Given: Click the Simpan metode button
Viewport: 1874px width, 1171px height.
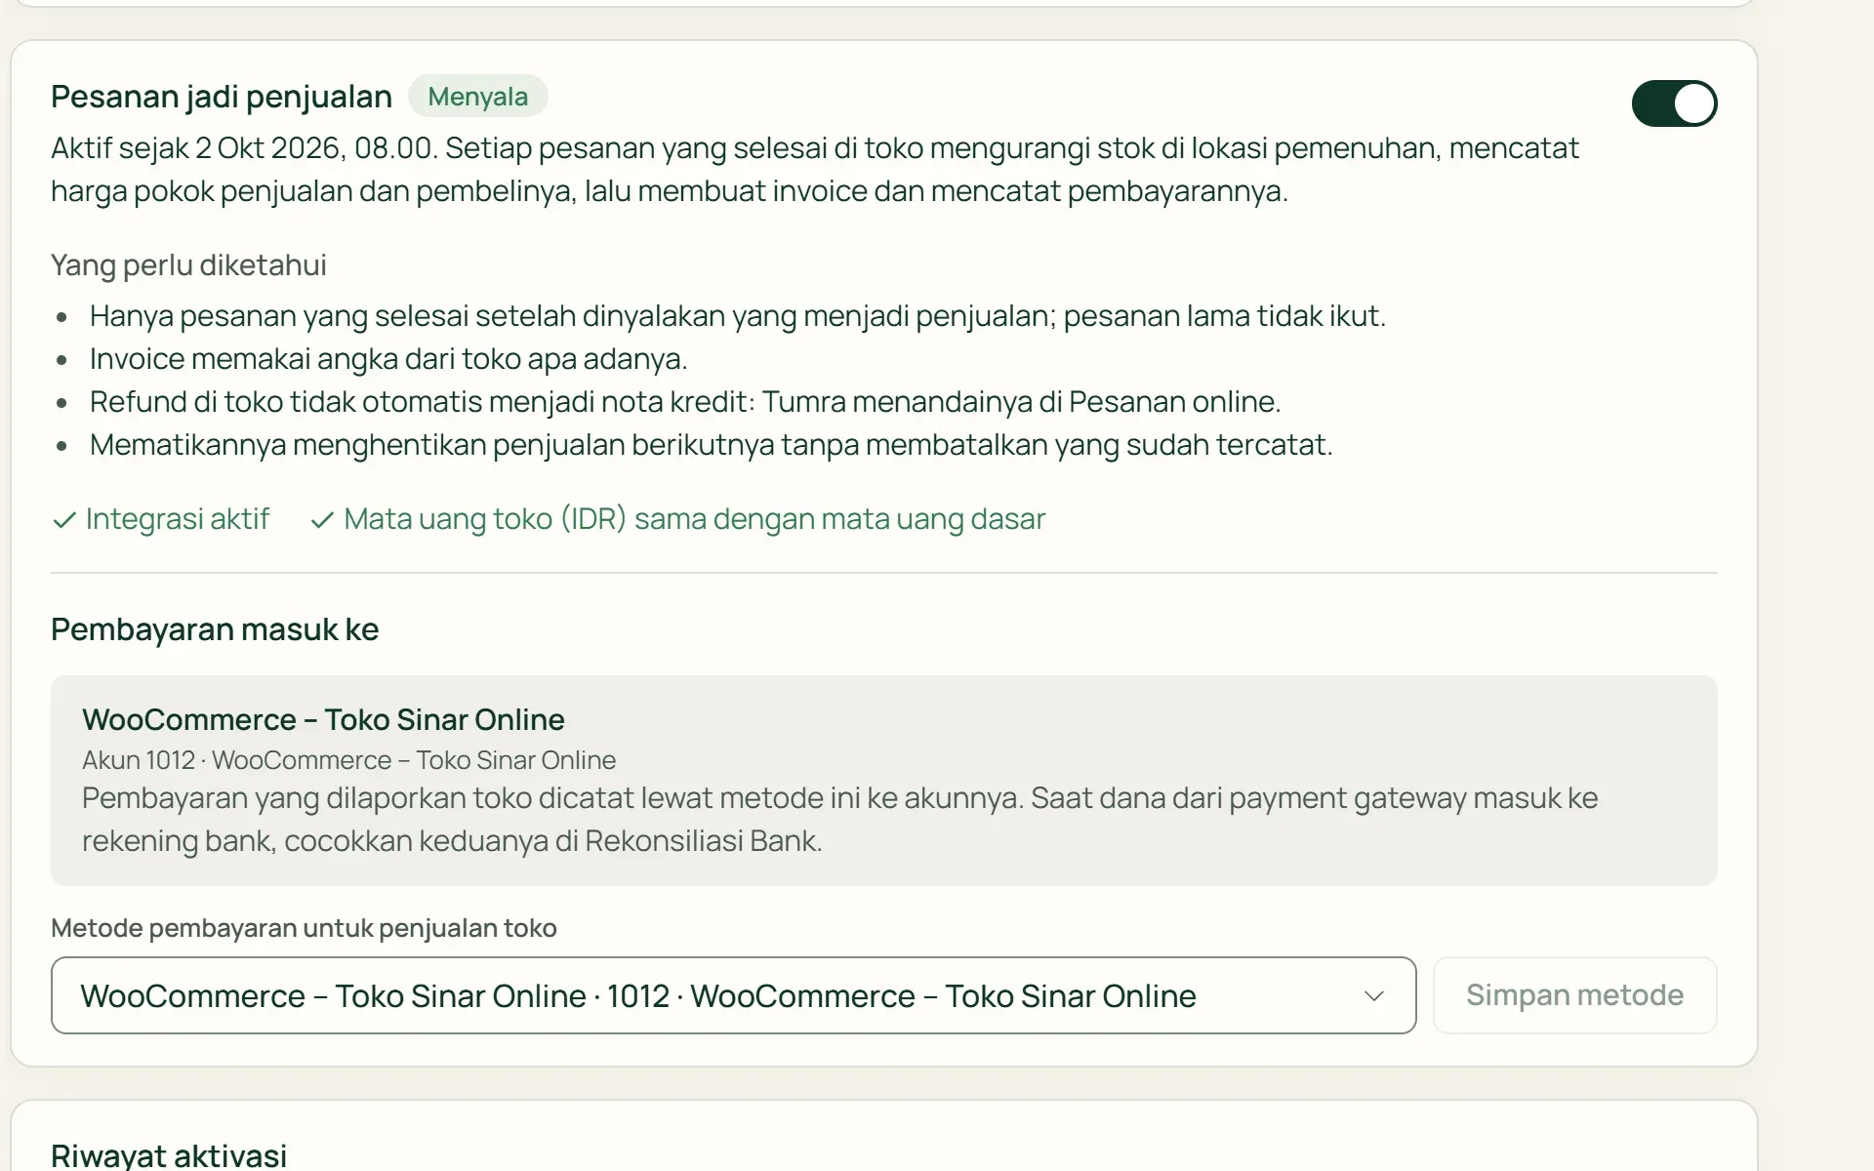Looking at the screenshot, I should pyautogui.click(x=1574, y=995).
